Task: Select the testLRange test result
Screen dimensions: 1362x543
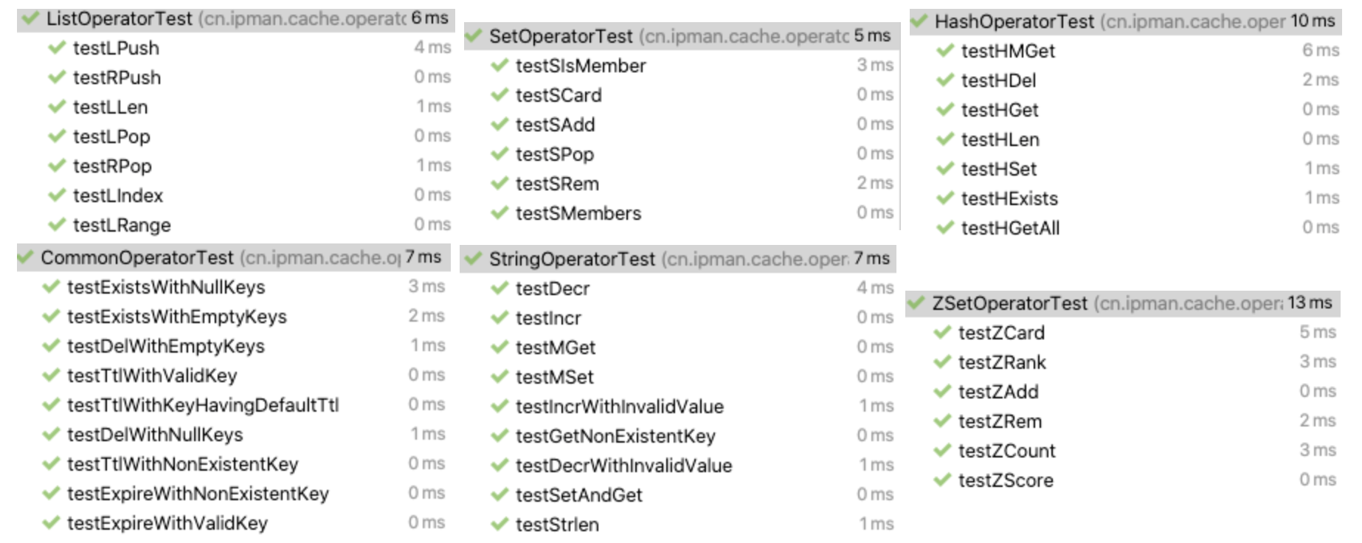Action: [x=122, y=225]
